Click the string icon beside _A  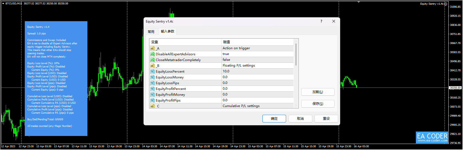(152, 48)
